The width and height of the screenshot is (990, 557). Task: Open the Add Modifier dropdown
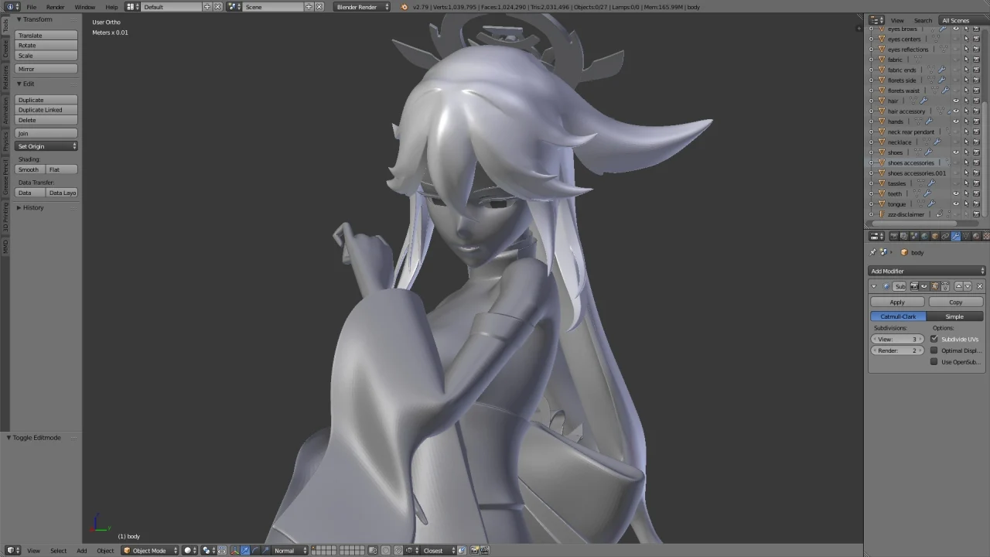click(x=927, y=271)
